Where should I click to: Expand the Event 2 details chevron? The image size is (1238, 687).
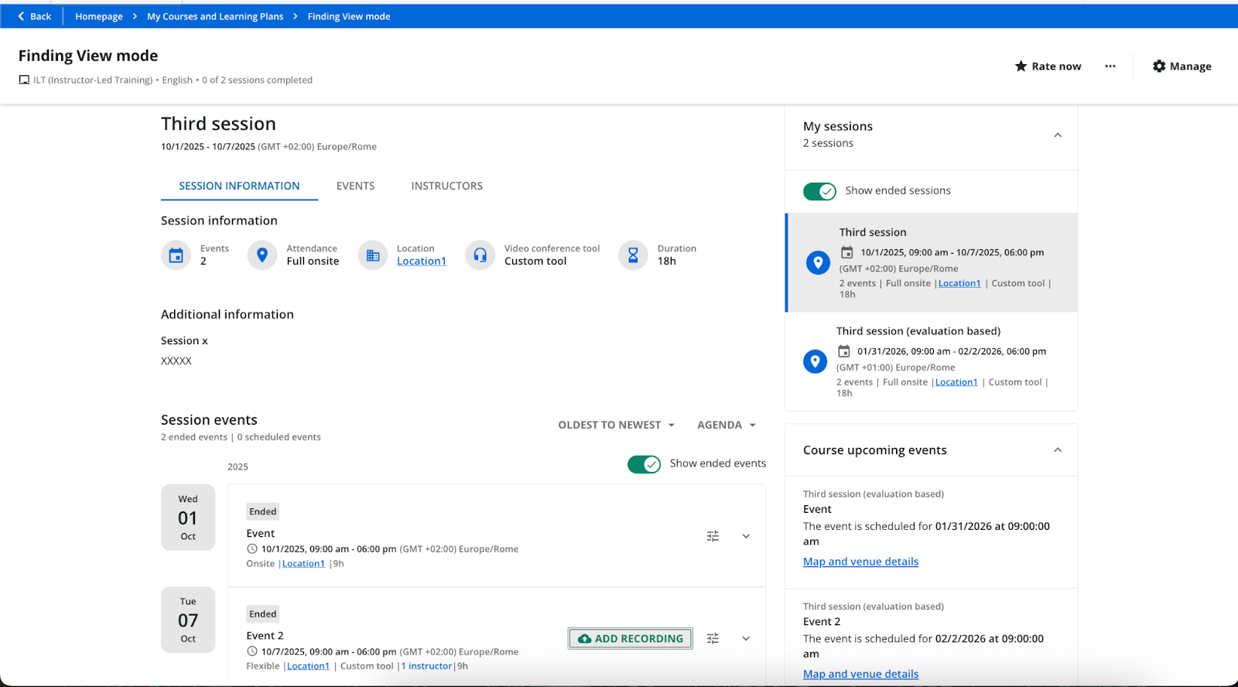coord(746,638)
